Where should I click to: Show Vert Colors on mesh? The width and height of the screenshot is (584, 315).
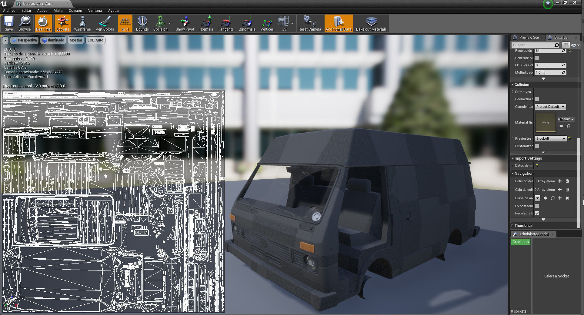(105, 23)
